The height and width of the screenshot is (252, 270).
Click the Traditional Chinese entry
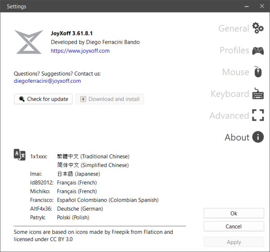pyautogui.click(x=93, y=157)
